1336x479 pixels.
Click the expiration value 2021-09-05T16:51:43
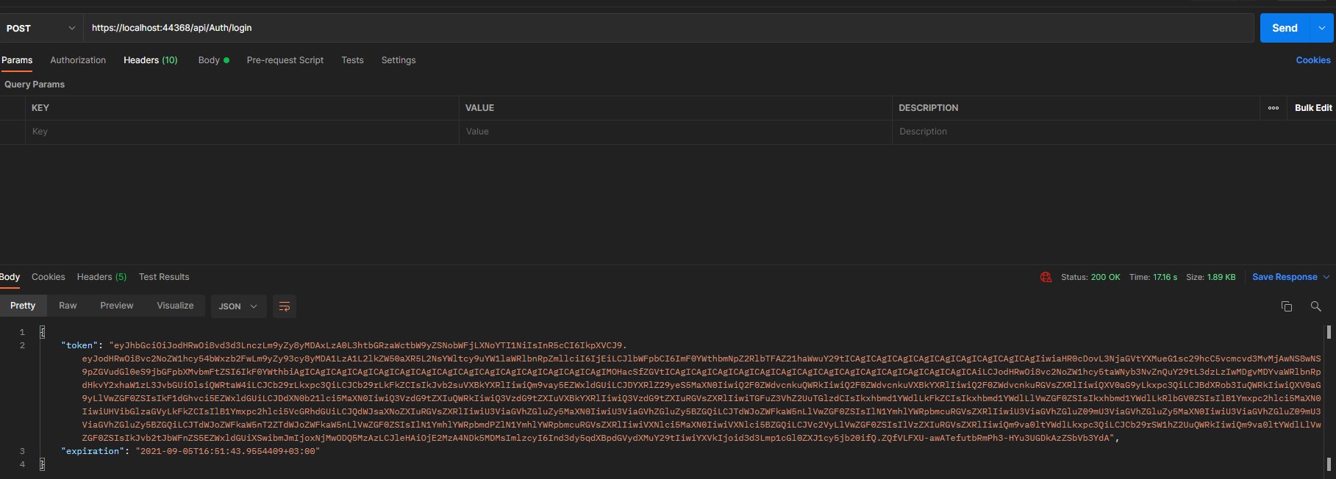click(x=227, y=451)
